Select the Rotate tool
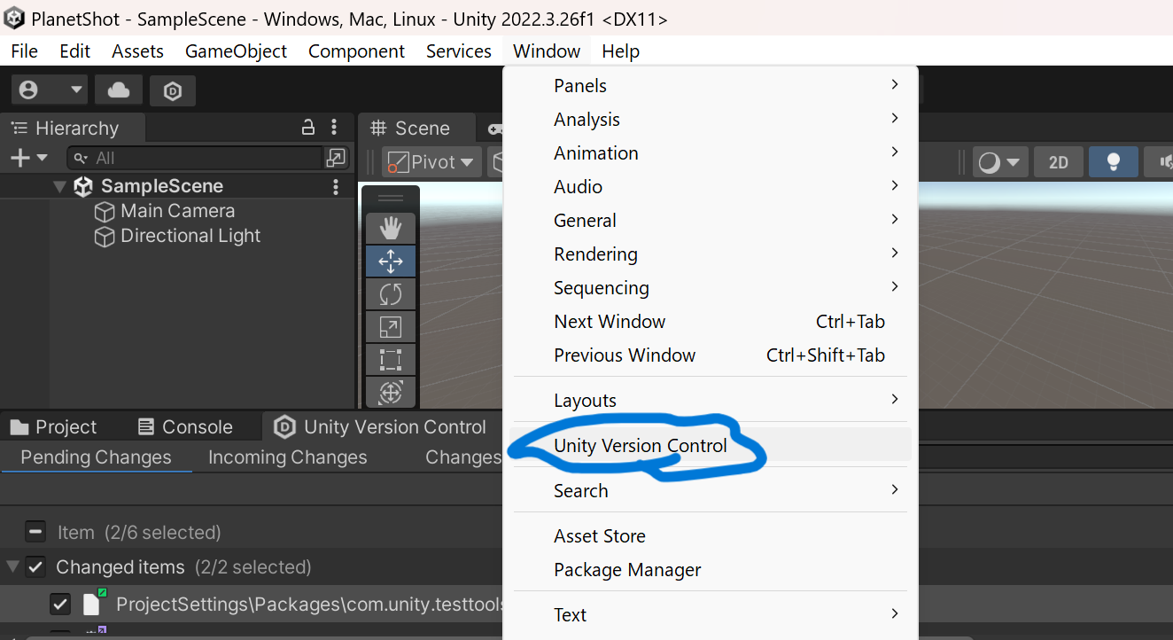 [x=391, y=294]
